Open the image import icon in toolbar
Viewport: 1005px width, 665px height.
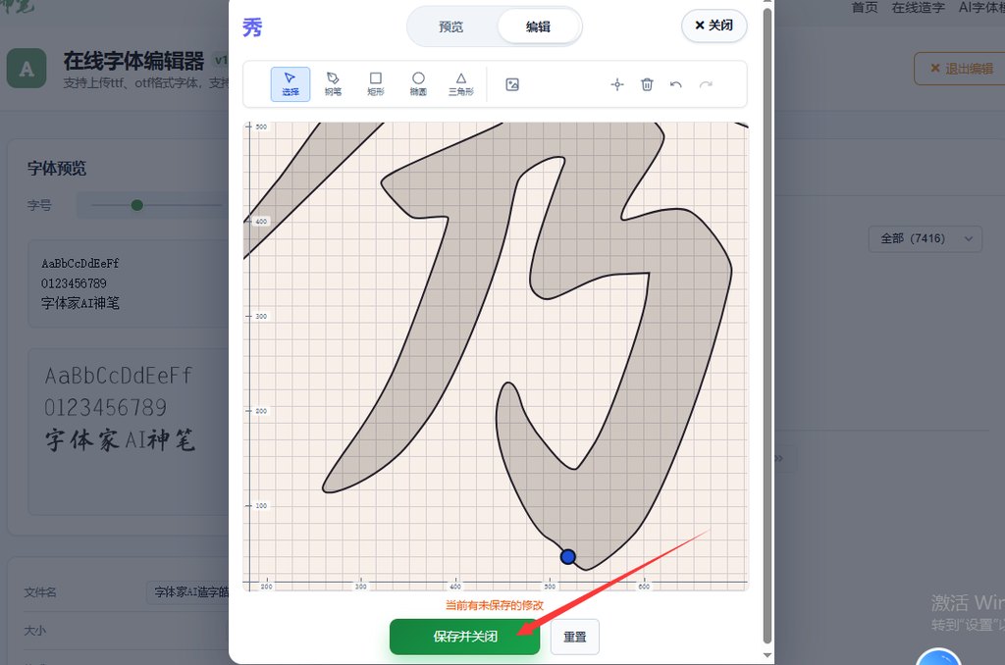pos(512,83)
